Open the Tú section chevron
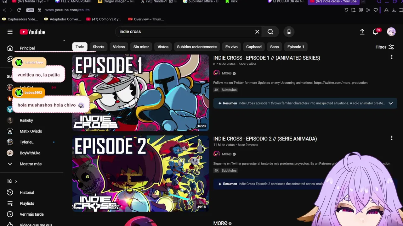Viewport: 403px width, 226px height. (x=16, y=181)
